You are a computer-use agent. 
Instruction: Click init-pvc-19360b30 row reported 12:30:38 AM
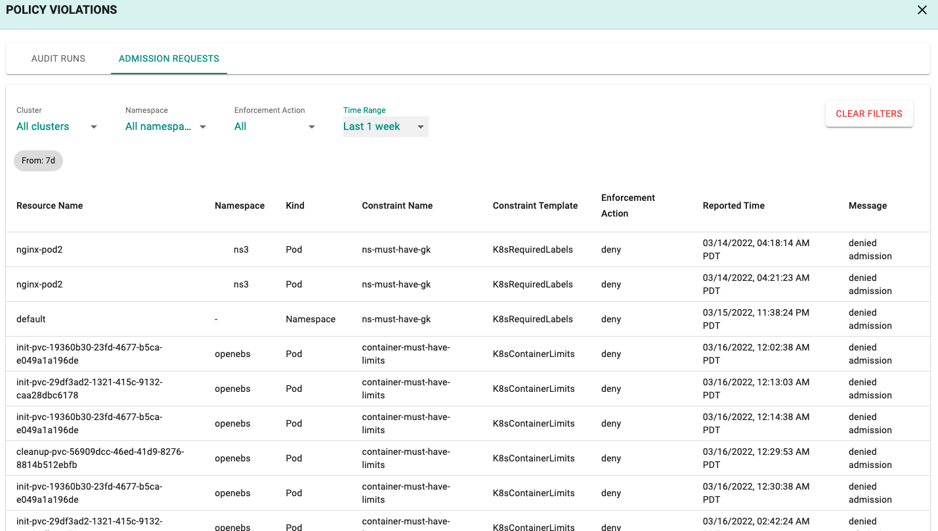pyautogui.click(x=468, y=493)
